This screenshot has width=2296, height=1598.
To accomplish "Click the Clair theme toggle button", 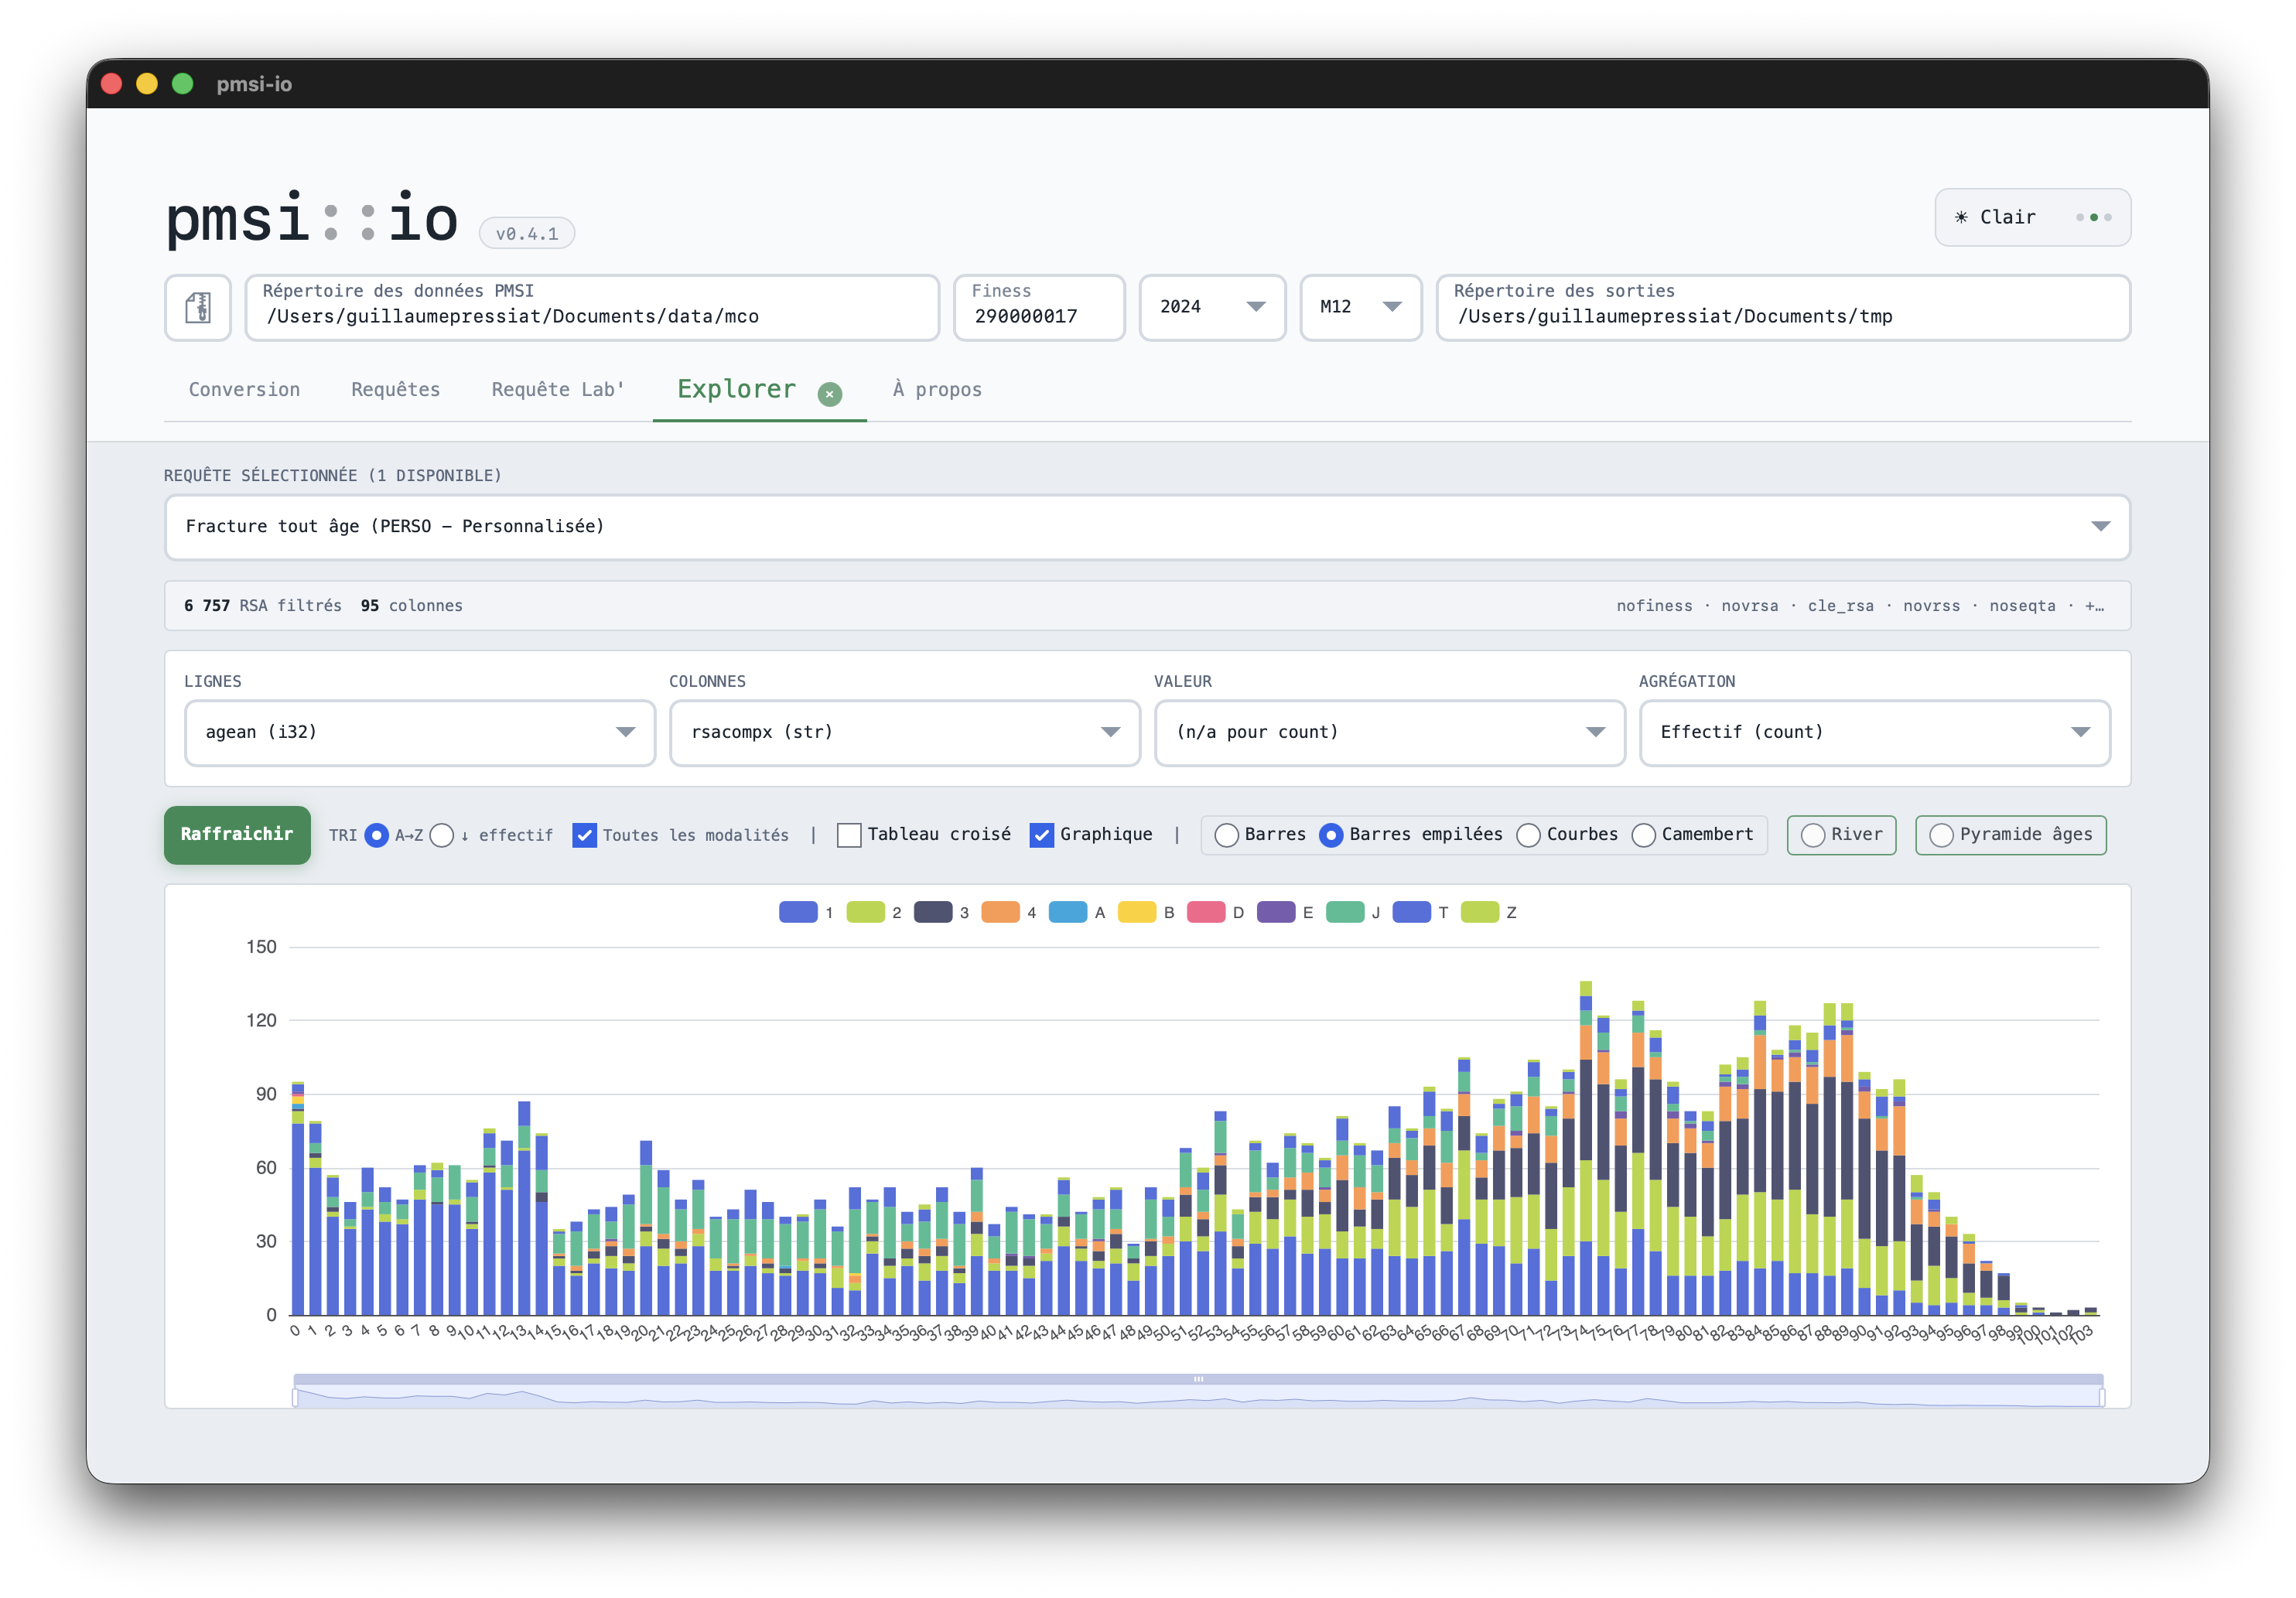I will 2032,217.
